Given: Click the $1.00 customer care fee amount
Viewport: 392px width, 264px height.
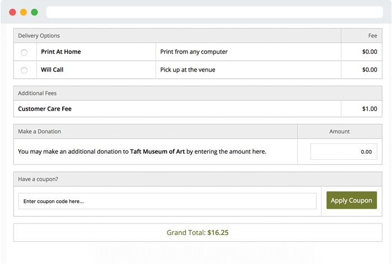Looking at the screenshot, I should [369, 109].
